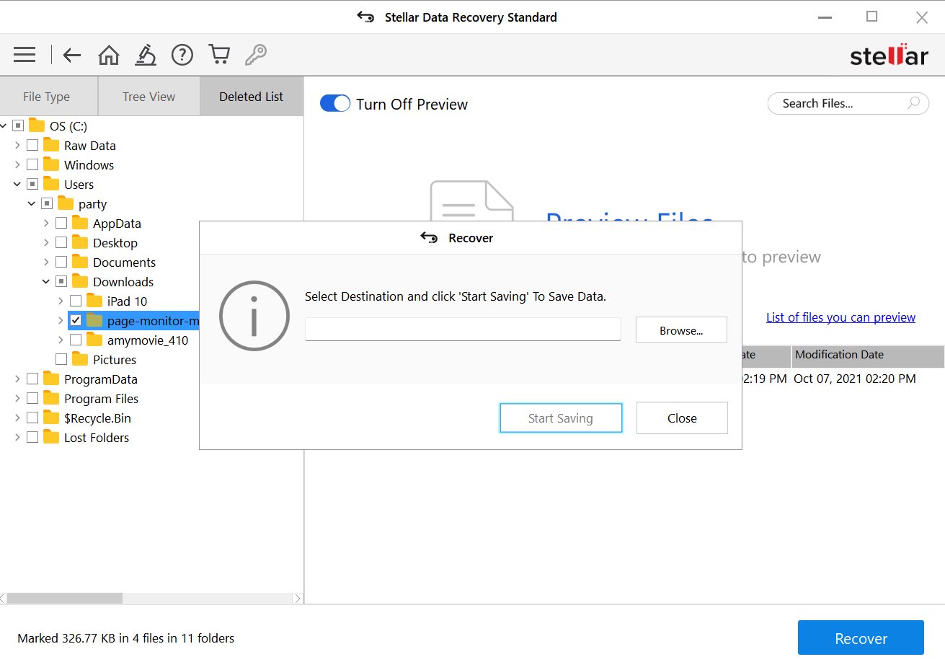Expand the Program Files tree node
This screenshot has width=945, height=662.
pyautogui.click(x=17, y=398)
